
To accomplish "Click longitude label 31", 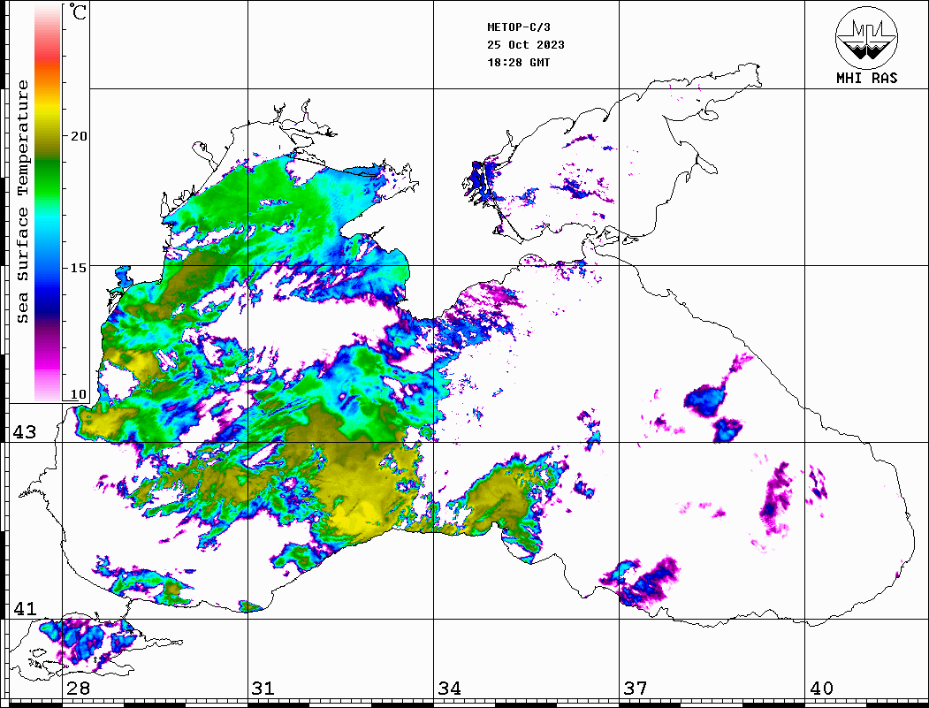I will tap(263, 689).
